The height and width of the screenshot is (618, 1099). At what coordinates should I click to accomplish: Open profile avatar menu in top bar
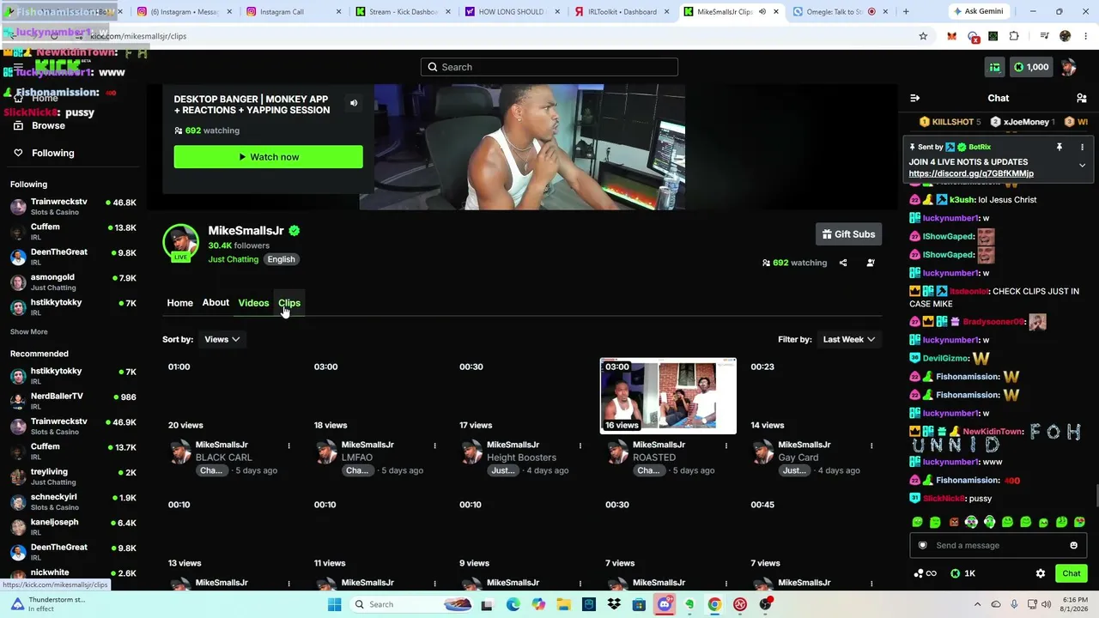(x=1069, y=67)
